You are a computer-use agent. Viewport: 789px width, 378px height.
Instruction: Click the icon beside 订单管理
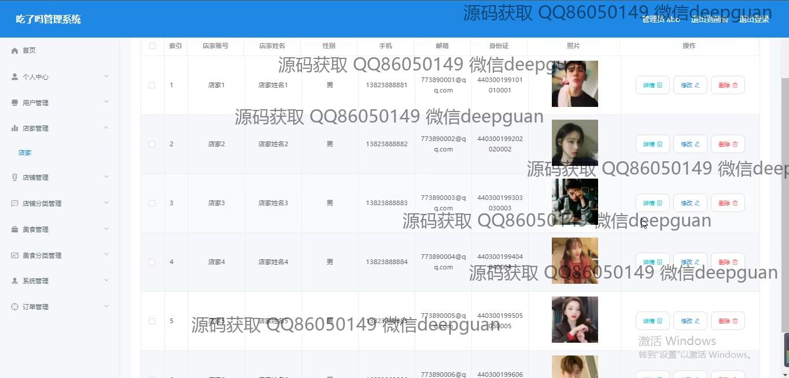coord(15,307)
